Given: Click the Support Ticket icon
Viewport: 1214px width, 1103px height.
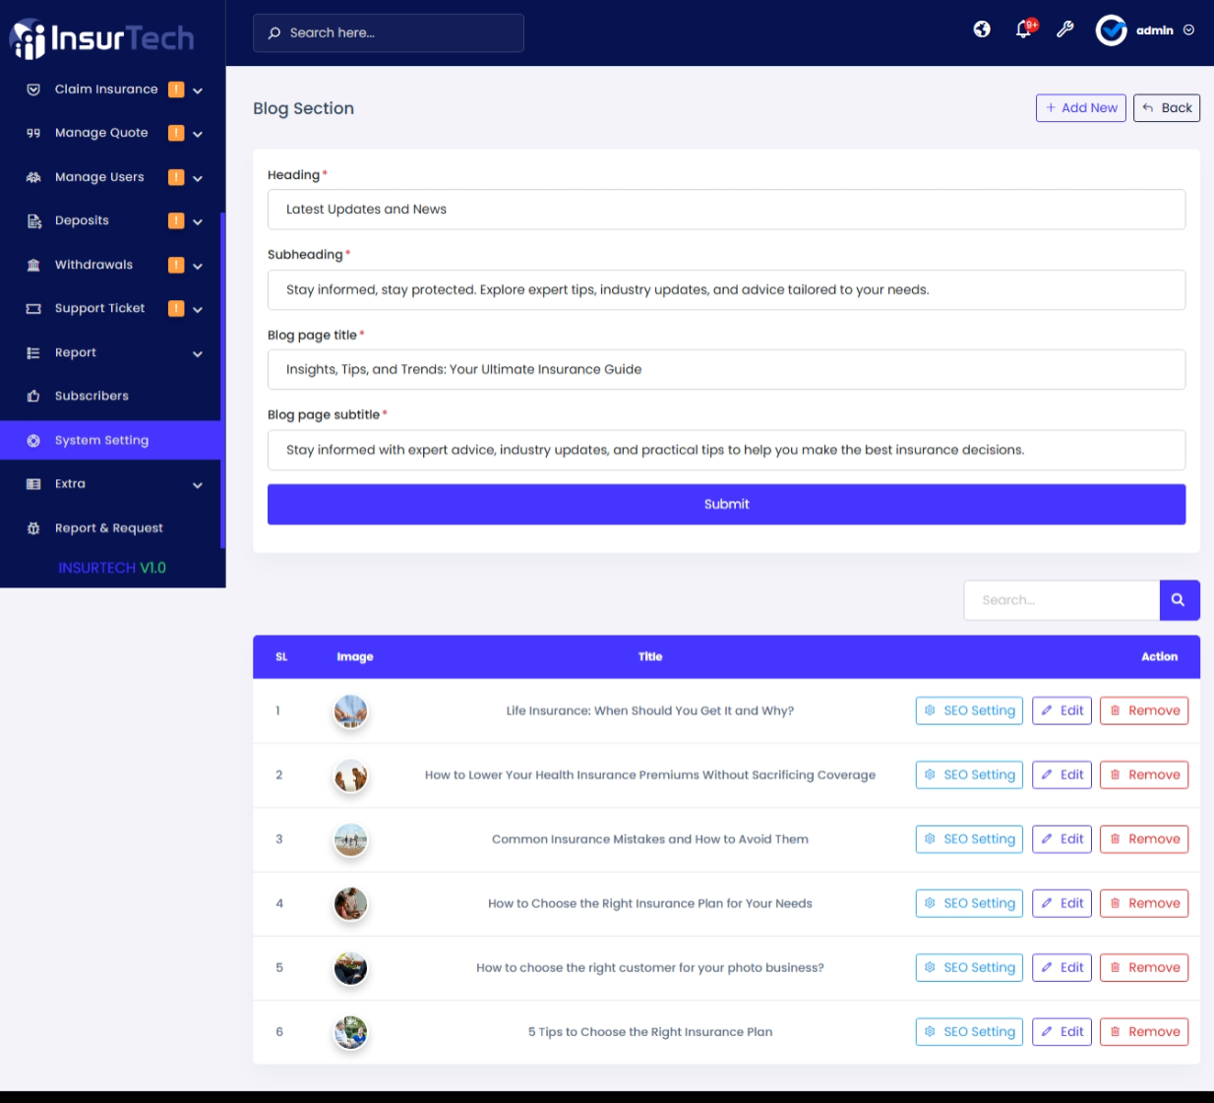Looking at the screenshot, I should (33, 308).
